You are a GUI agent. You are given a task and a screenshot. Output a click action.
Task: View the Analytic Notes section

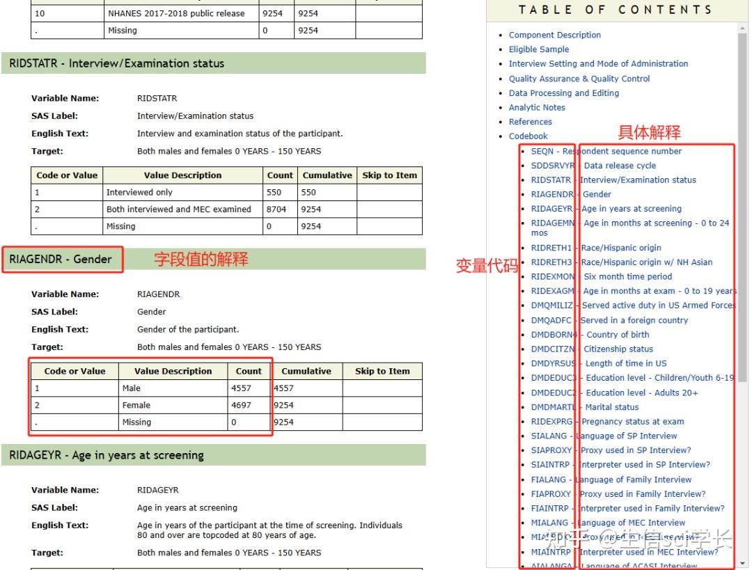click(x=537, y=107)
